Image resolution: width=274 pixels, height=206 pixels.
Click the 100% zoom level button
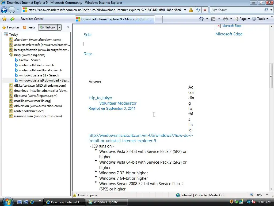coord(256,195)
